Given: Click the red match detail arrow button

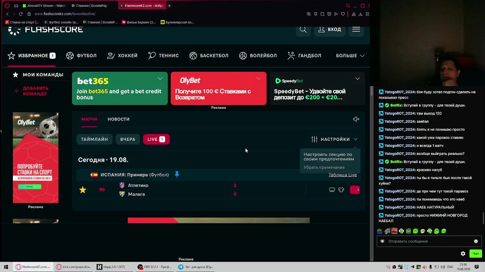Looking at the screenshot, I should [355, 190].
